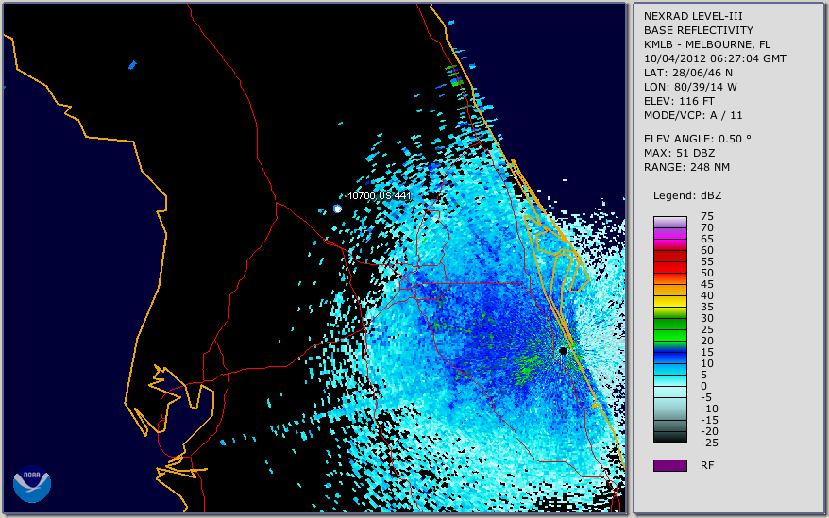Click the 'MODE/VCP: A / 11' text

693,115
